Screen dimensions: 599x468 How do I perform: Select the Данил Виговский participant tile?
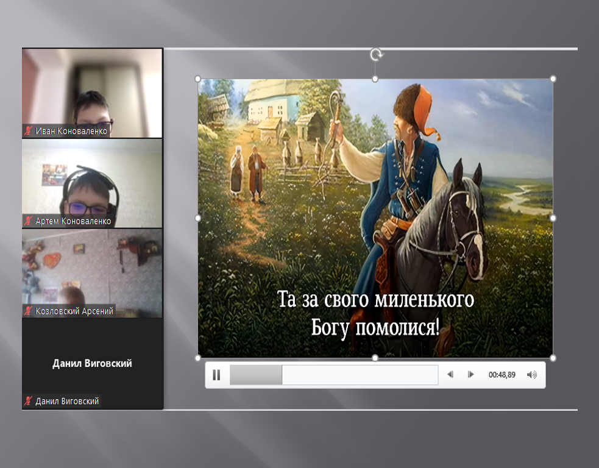(92, 363)
